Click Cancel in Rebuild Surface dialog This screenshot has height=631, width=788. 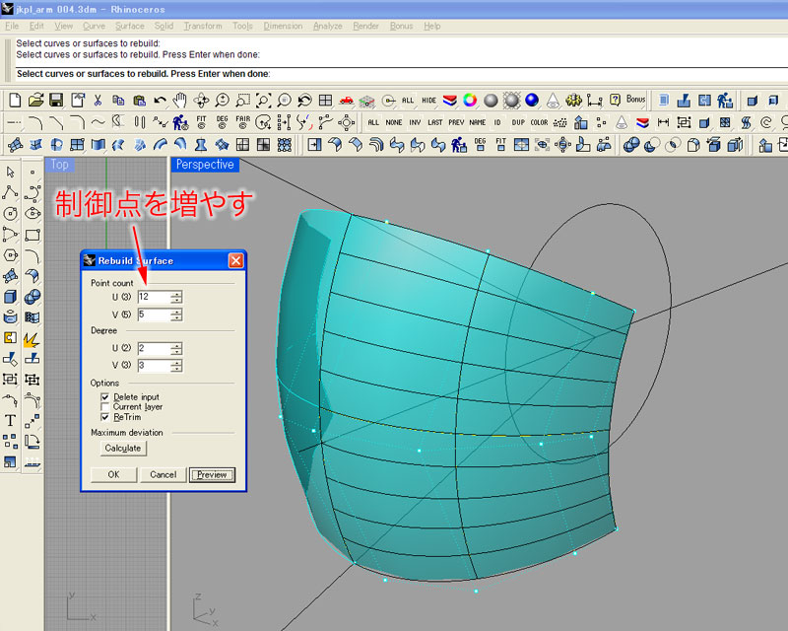(163, 474)
